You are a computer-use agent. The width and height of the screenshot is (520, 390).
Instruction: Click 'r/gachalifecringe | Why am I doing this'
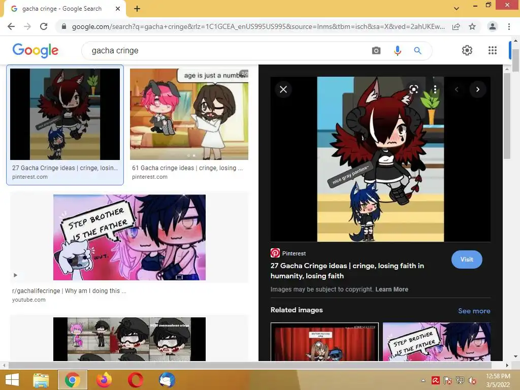69,291
